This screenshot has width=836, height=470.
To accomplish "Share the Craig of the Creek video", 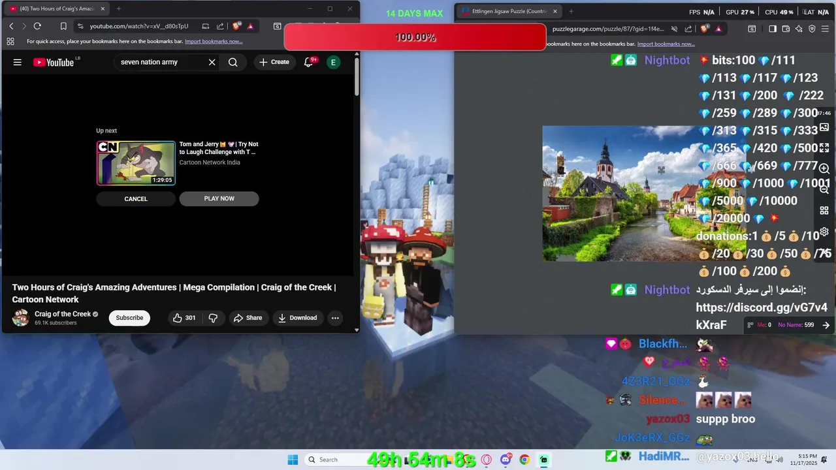I will point(248,318).
